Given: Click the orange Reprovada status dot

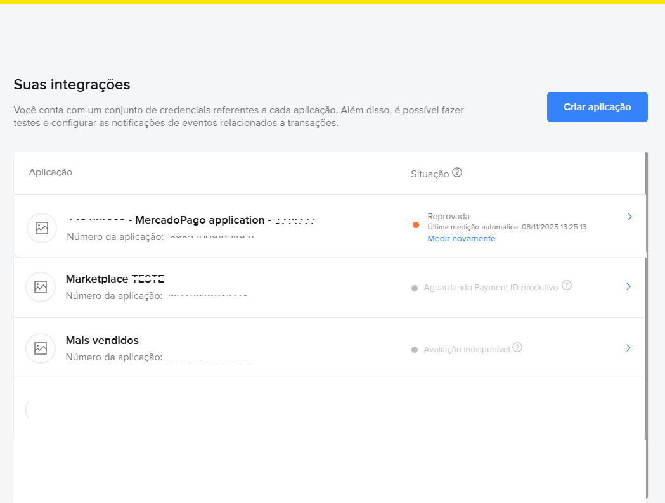Looking at the screenshot, I should tap(416, 225).
